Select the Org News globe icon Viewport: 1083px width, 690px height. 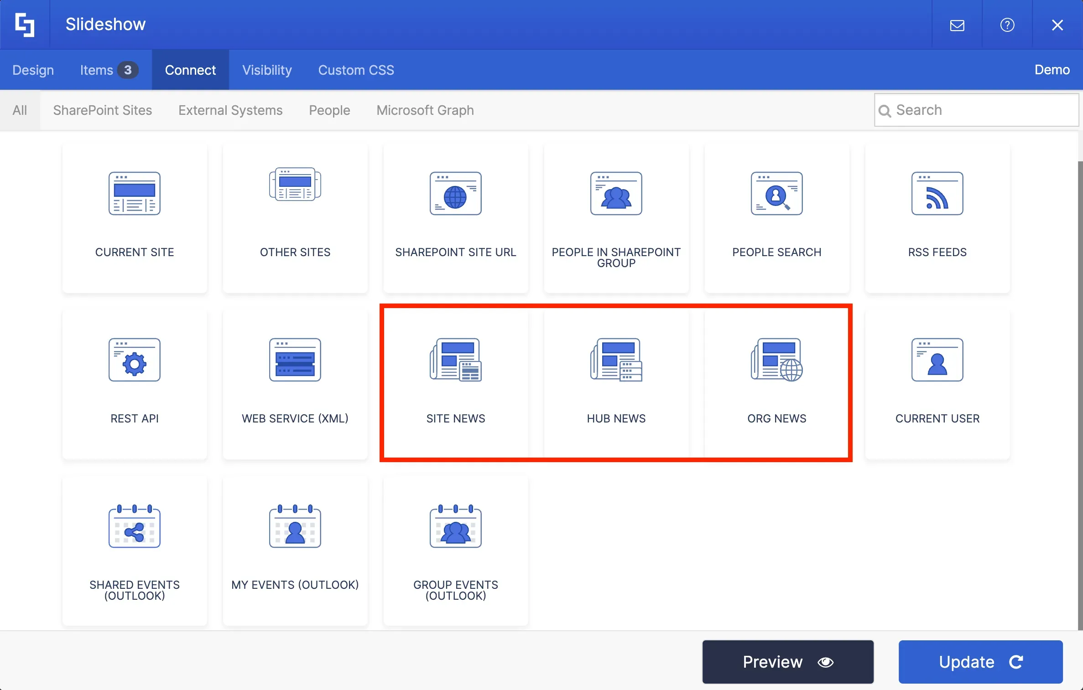pyautogui.click(x=777, y=360)
